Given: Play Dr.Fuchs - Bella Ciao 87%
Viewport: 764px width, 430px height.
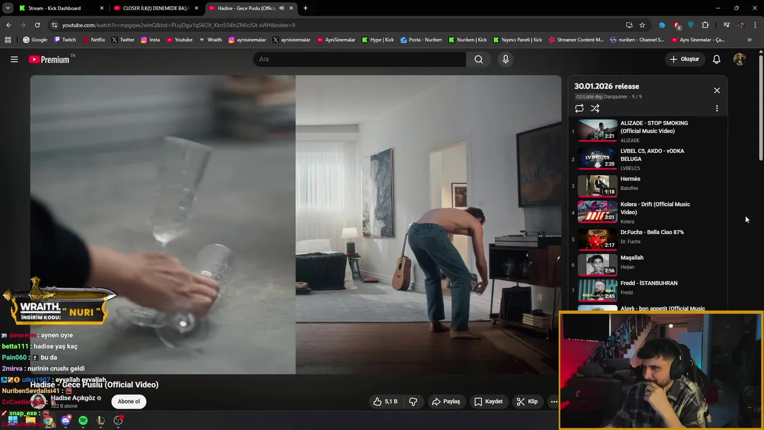Looking at the screenshot, I should coord(646,239).
